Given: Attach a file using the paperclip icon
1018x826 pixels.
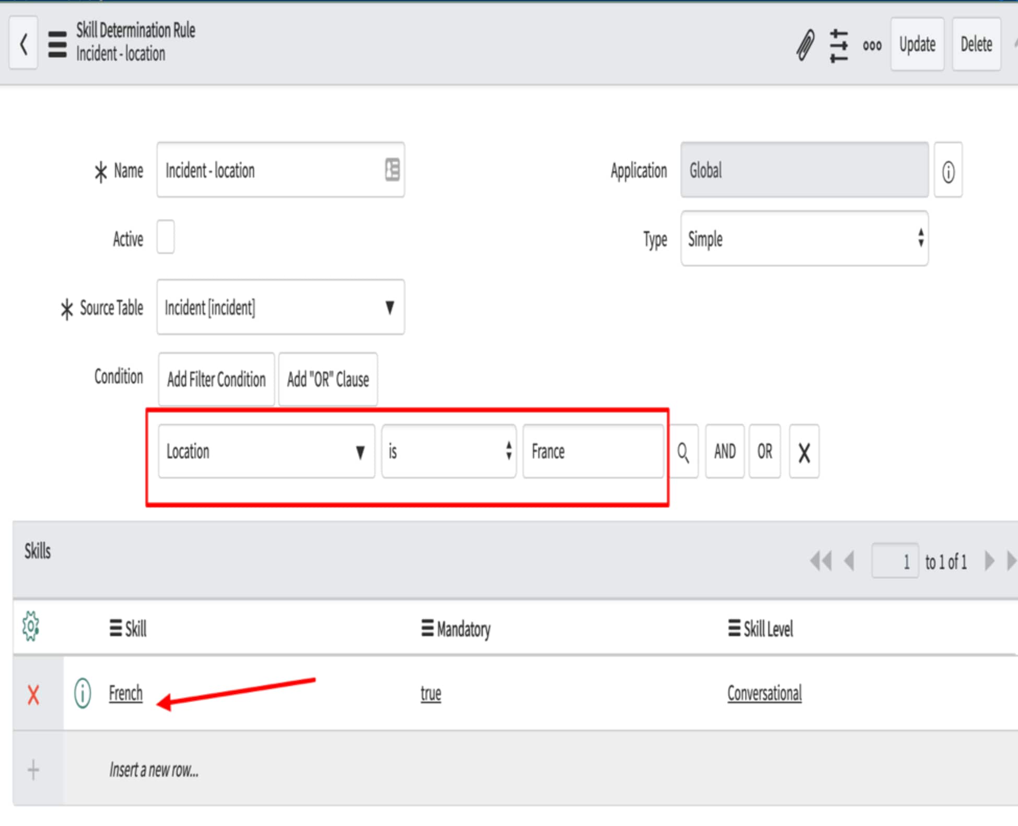Looking at the screenshot, I should coord(805,44).
